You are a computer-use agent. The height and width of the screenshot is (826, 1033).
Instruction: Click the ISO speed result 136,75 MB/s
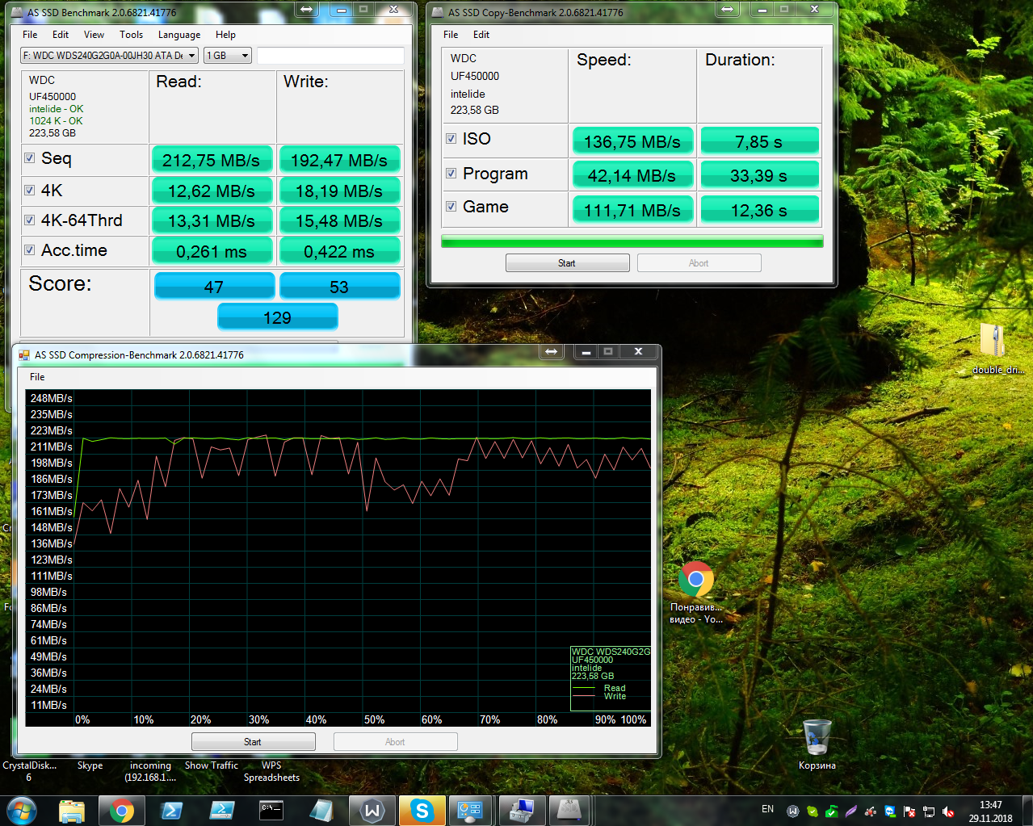632,140
